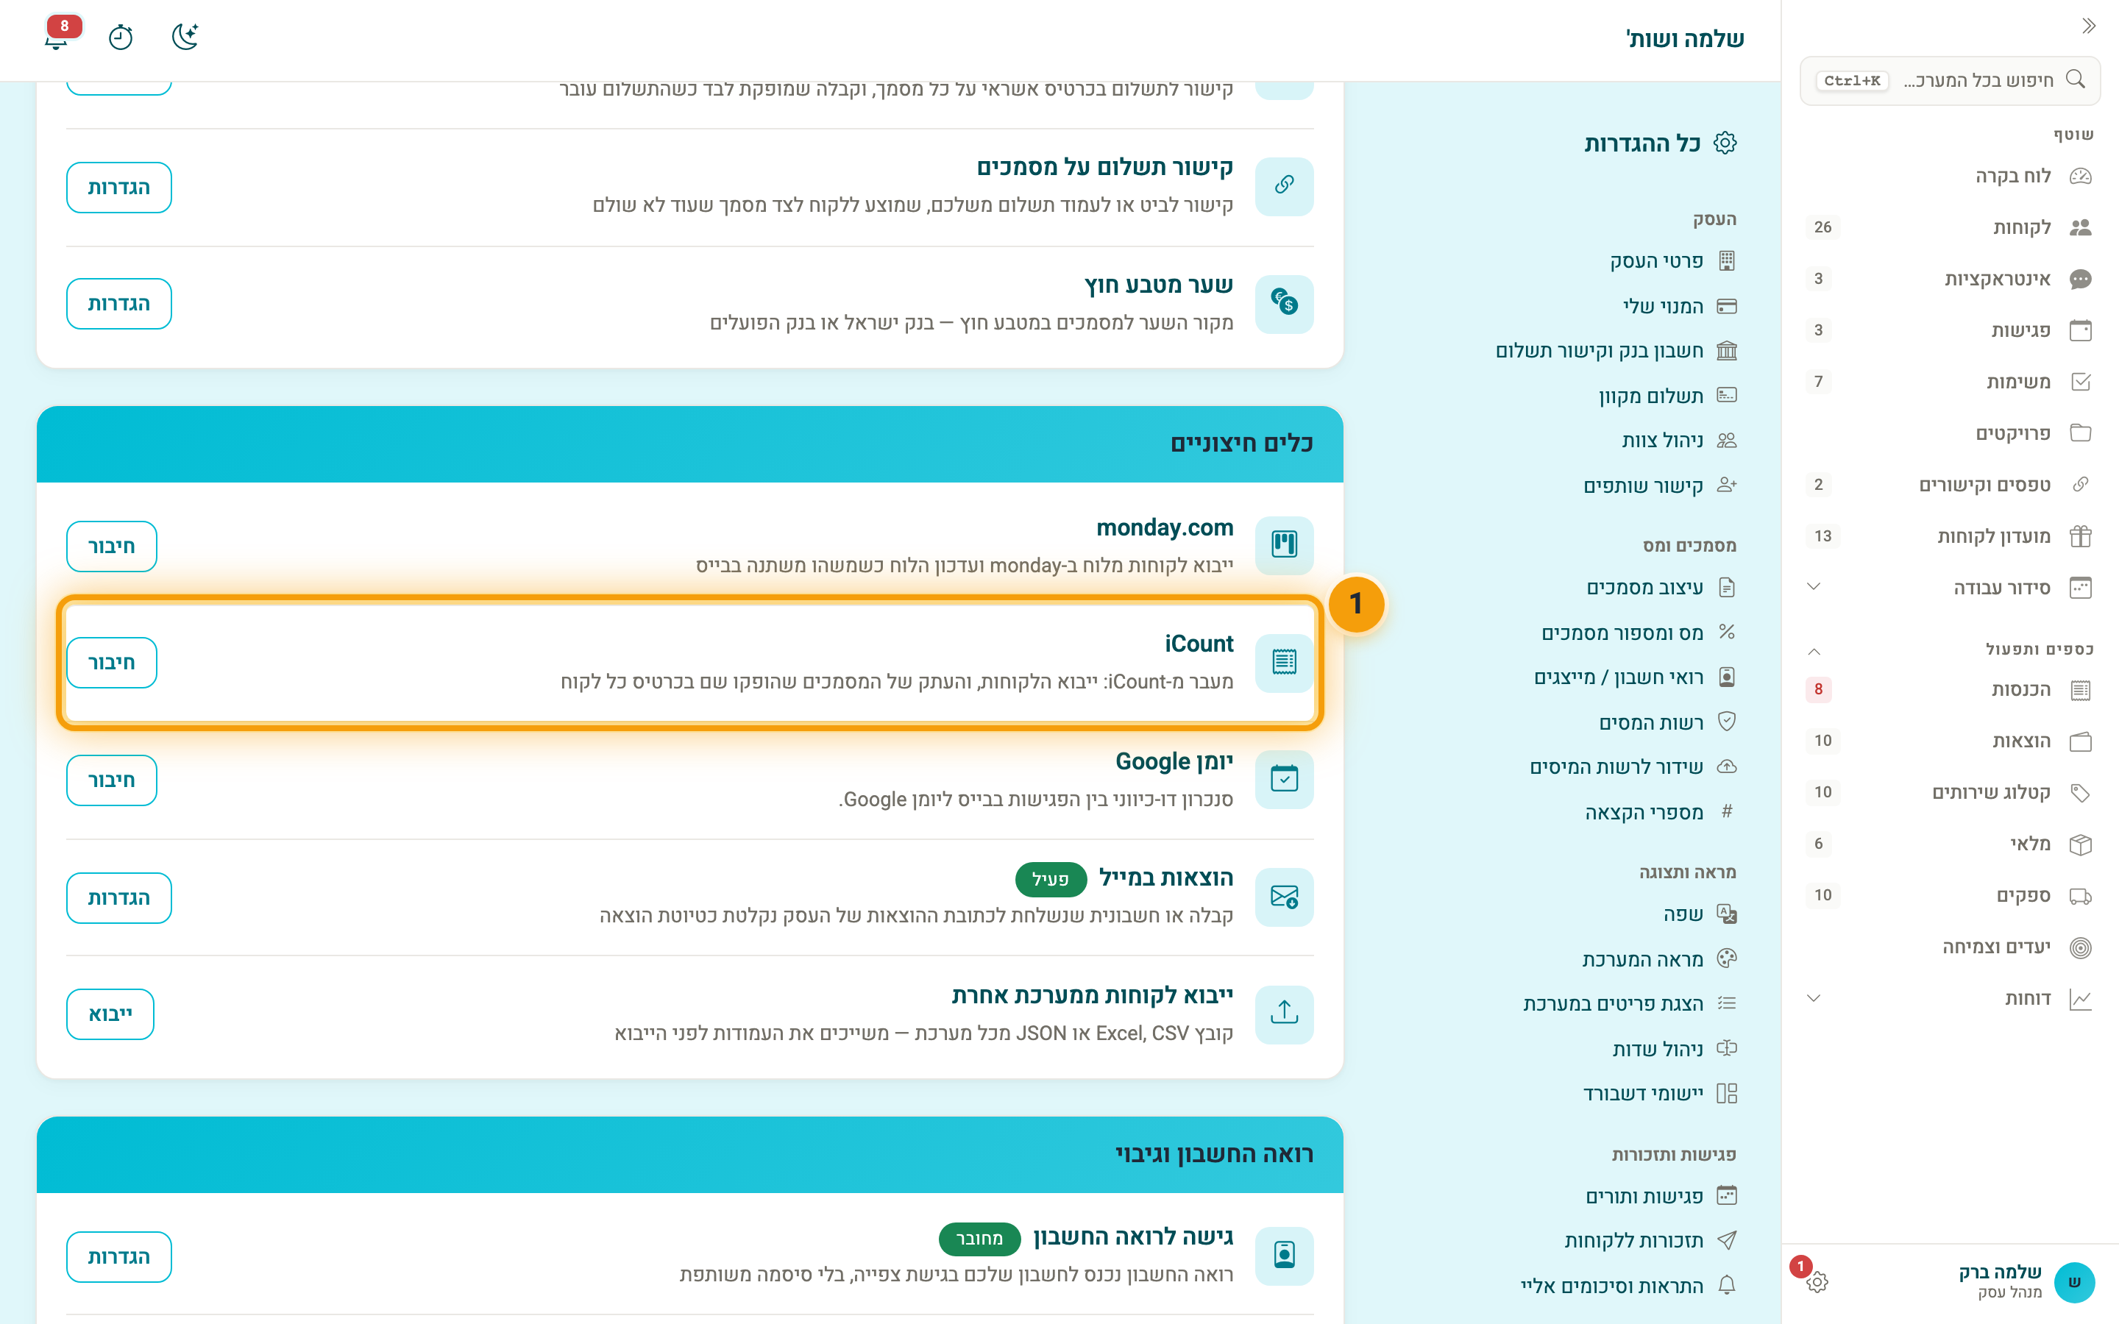Click the stopwatch timer icon

tap(121, 38)
